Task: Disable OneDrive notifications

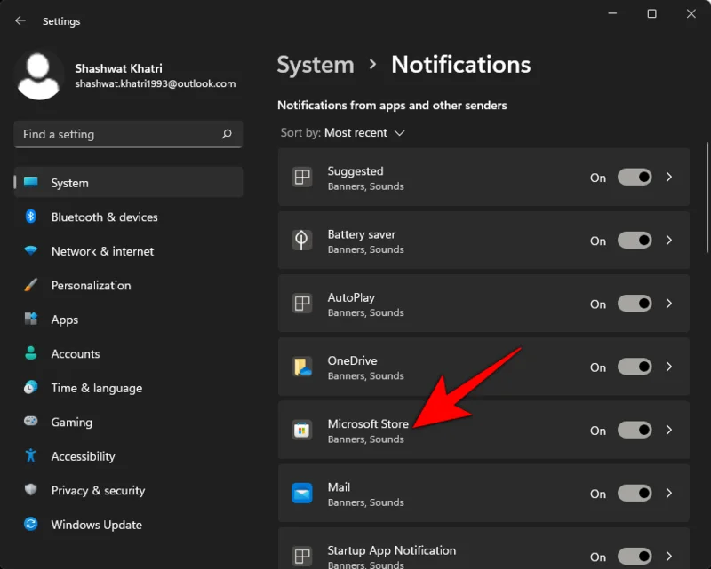Action: [x=635, y=367]
